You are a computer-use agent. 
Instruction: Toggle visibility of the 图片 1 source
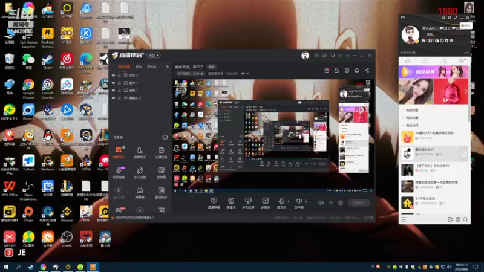click(x=113, y=83)
